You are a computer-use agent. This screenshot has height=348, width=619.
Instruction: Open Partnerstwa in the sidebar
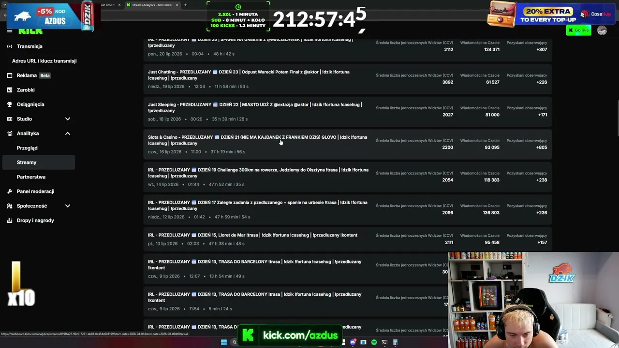(31, 177)
